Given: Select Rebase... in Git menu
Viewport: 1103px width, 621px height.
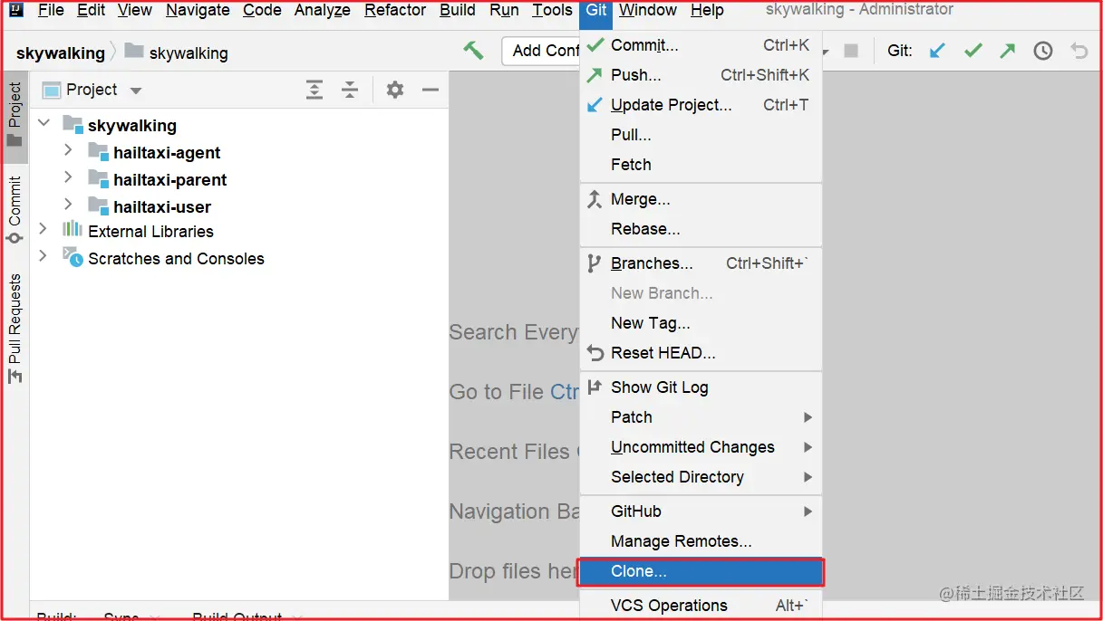Looking at the screenshot, I should pos(701,229).
